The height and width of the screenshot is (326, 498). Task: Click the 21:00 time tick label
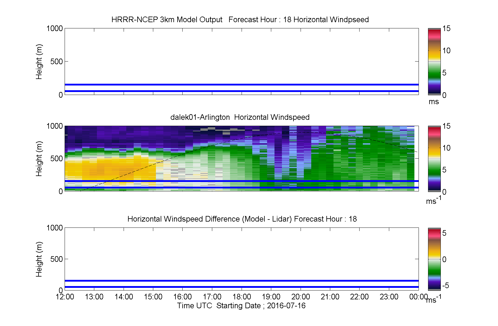point(330,297)
